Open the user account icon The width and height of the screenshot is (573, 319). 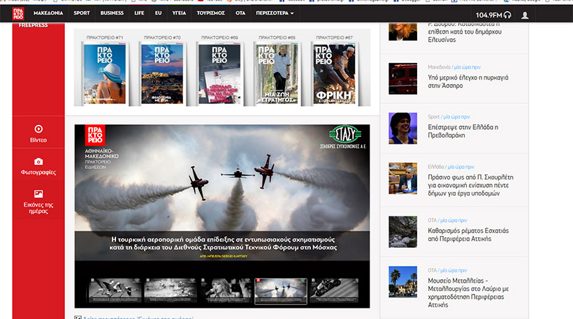click(x=525, y=15)
